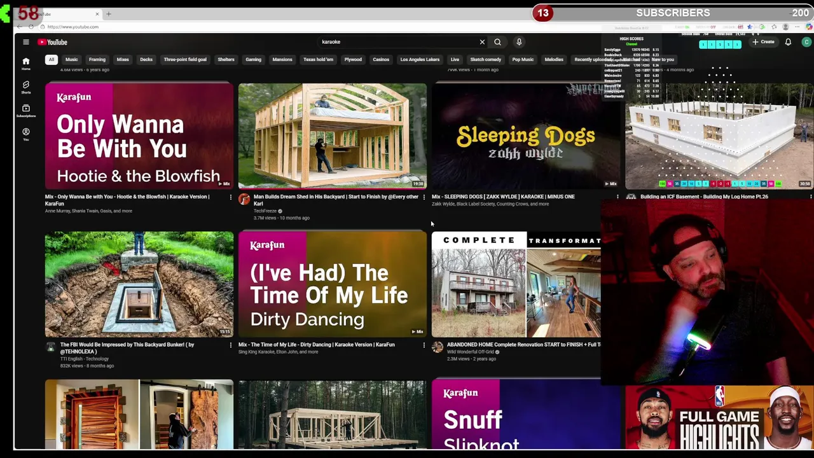Click the YouTube logo
Screen dimensions: 814x458
click(x=52, y=42)
